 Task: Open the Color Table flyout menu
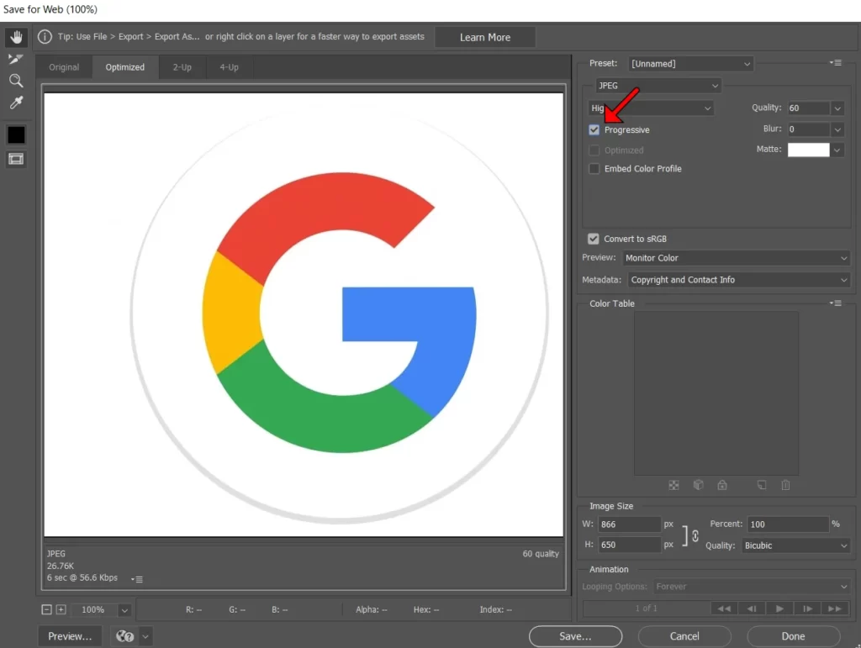[836, 303]
